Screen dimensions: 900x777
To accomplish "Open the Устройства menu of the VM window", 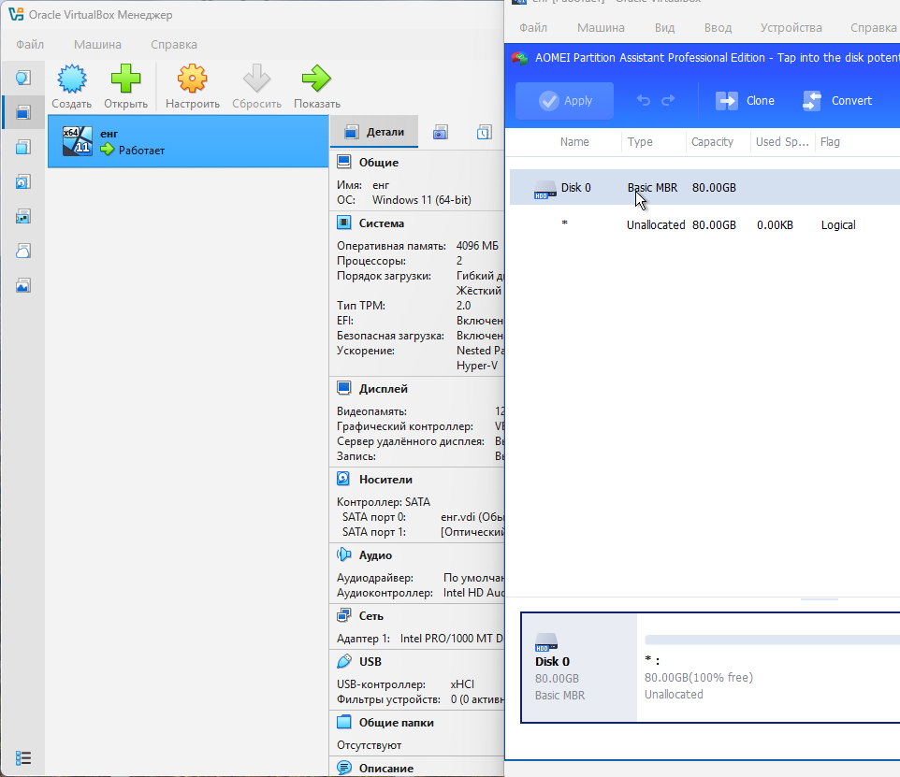I will tap(791, 28).
